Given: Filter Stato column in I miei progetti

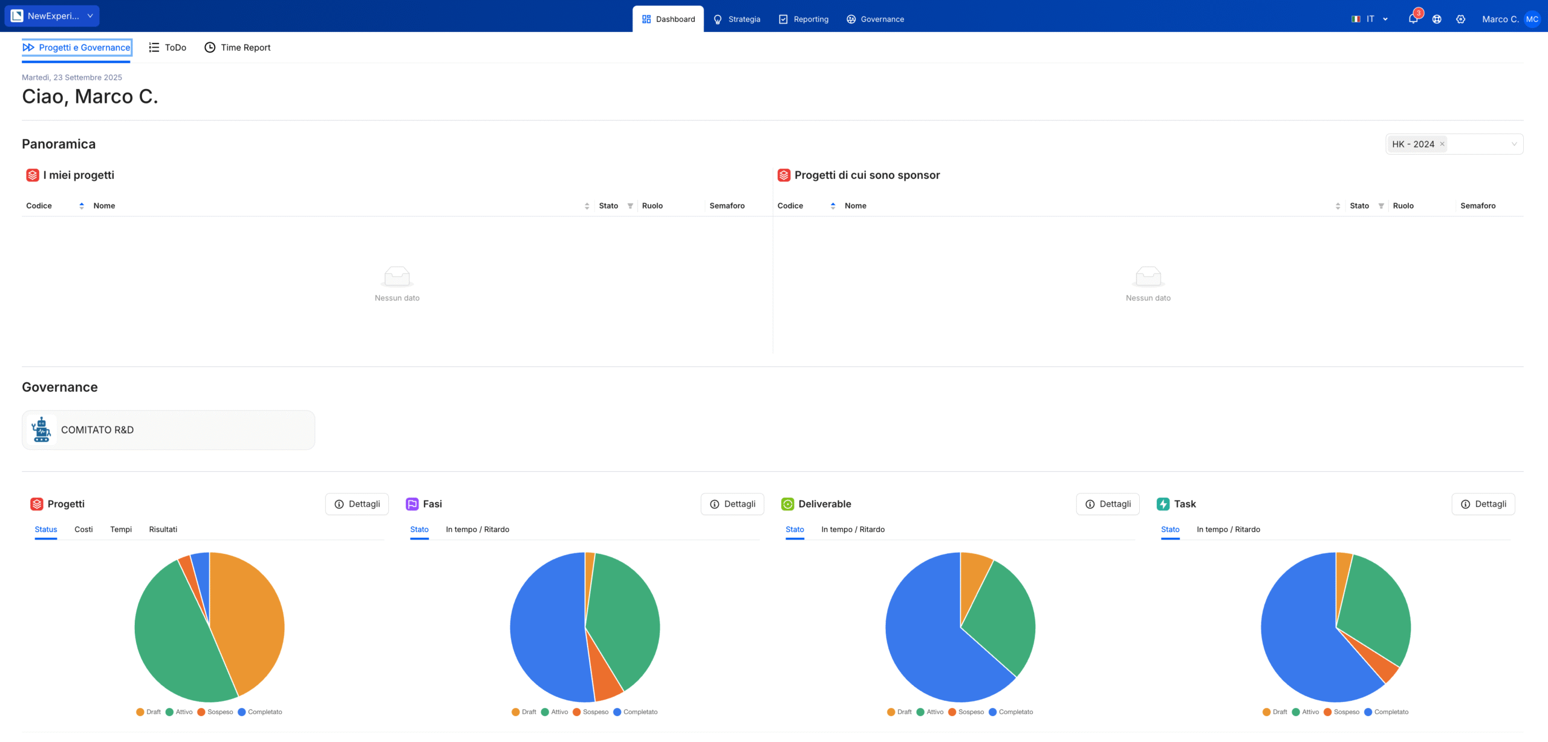Looking at the screenshot, I should (630, 206).
